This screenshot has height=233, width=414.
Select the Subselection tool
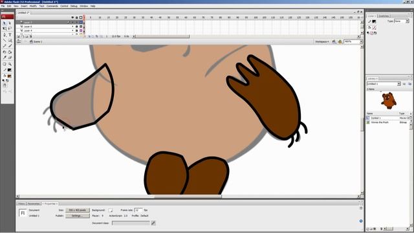pyautogui.click(x=10, y=23)
